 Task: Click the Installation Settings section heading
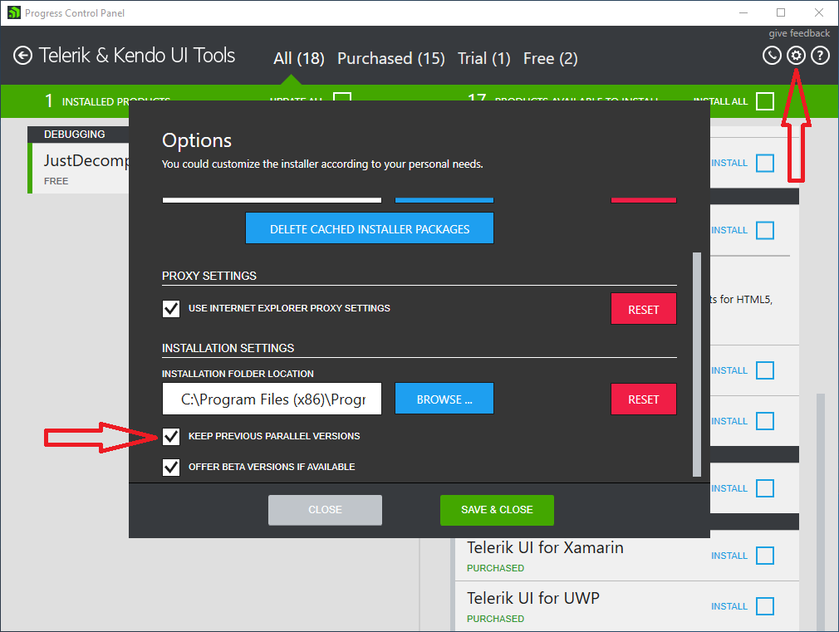[228, 348]
